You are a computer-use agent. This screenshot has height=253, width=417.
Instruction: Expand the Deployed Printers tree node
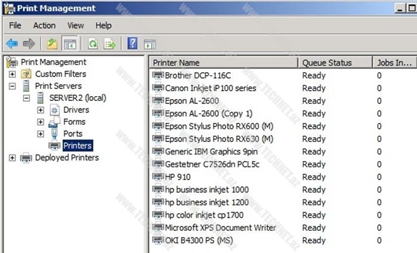pos(12,158)
